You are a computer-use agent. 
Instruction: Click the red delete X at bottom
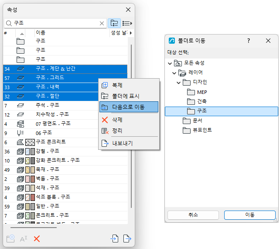37,239
